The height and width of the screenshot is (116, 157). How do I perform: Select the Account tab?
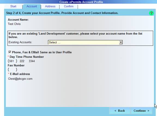pyautogui.click(x=32, y=7)
